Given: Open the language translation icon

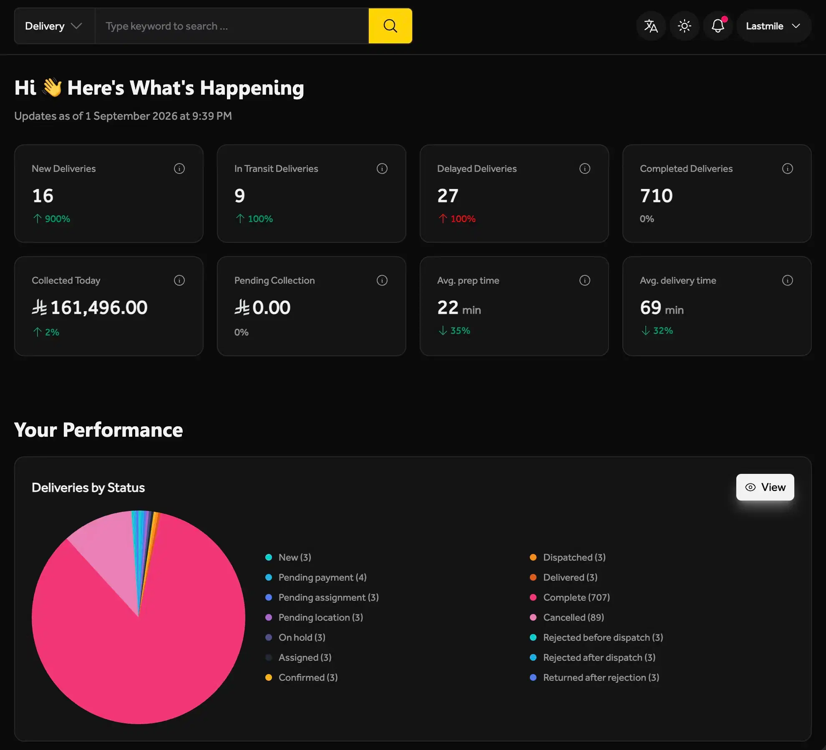Looking at the screenshot, I should pos(651,26).
